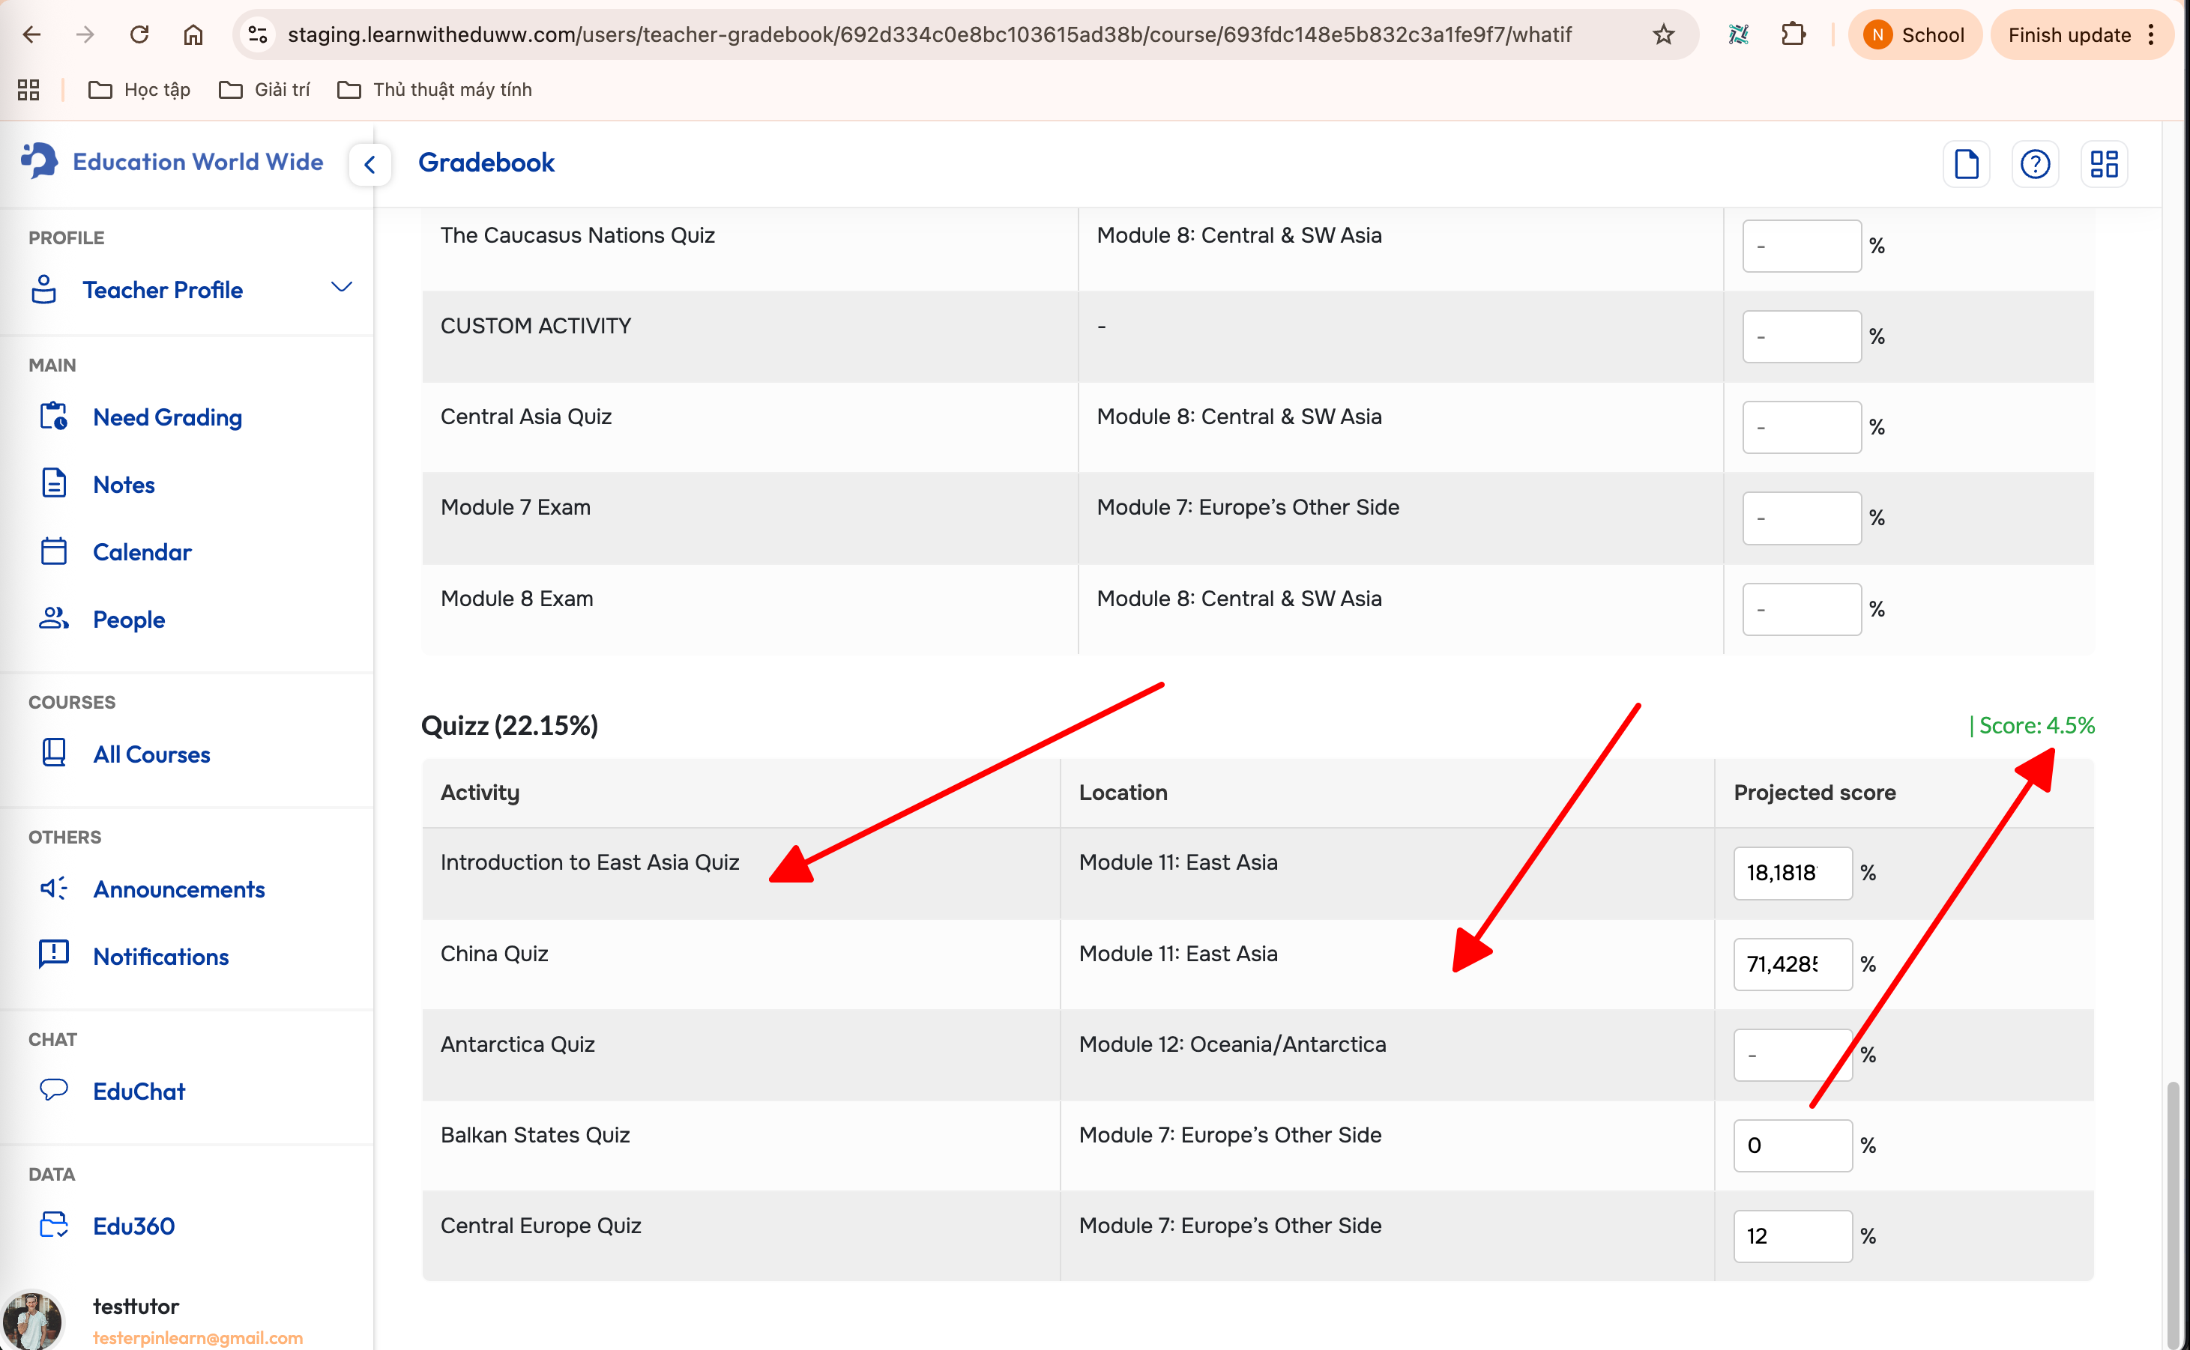Click the browser home icon
2190x1350 pixels.
click(x=193, y=34)
